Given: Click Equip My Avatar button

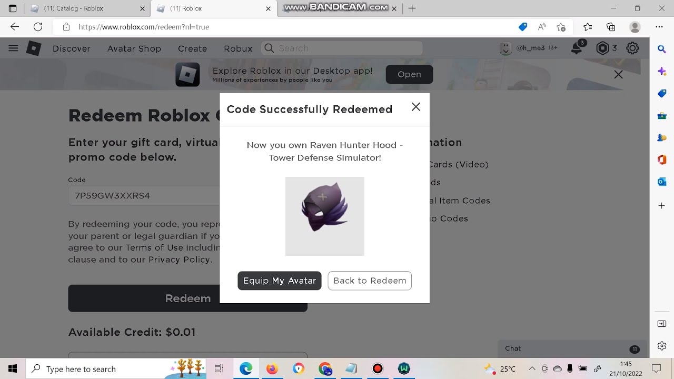Looking at the screenshot, I should point(280,281).
